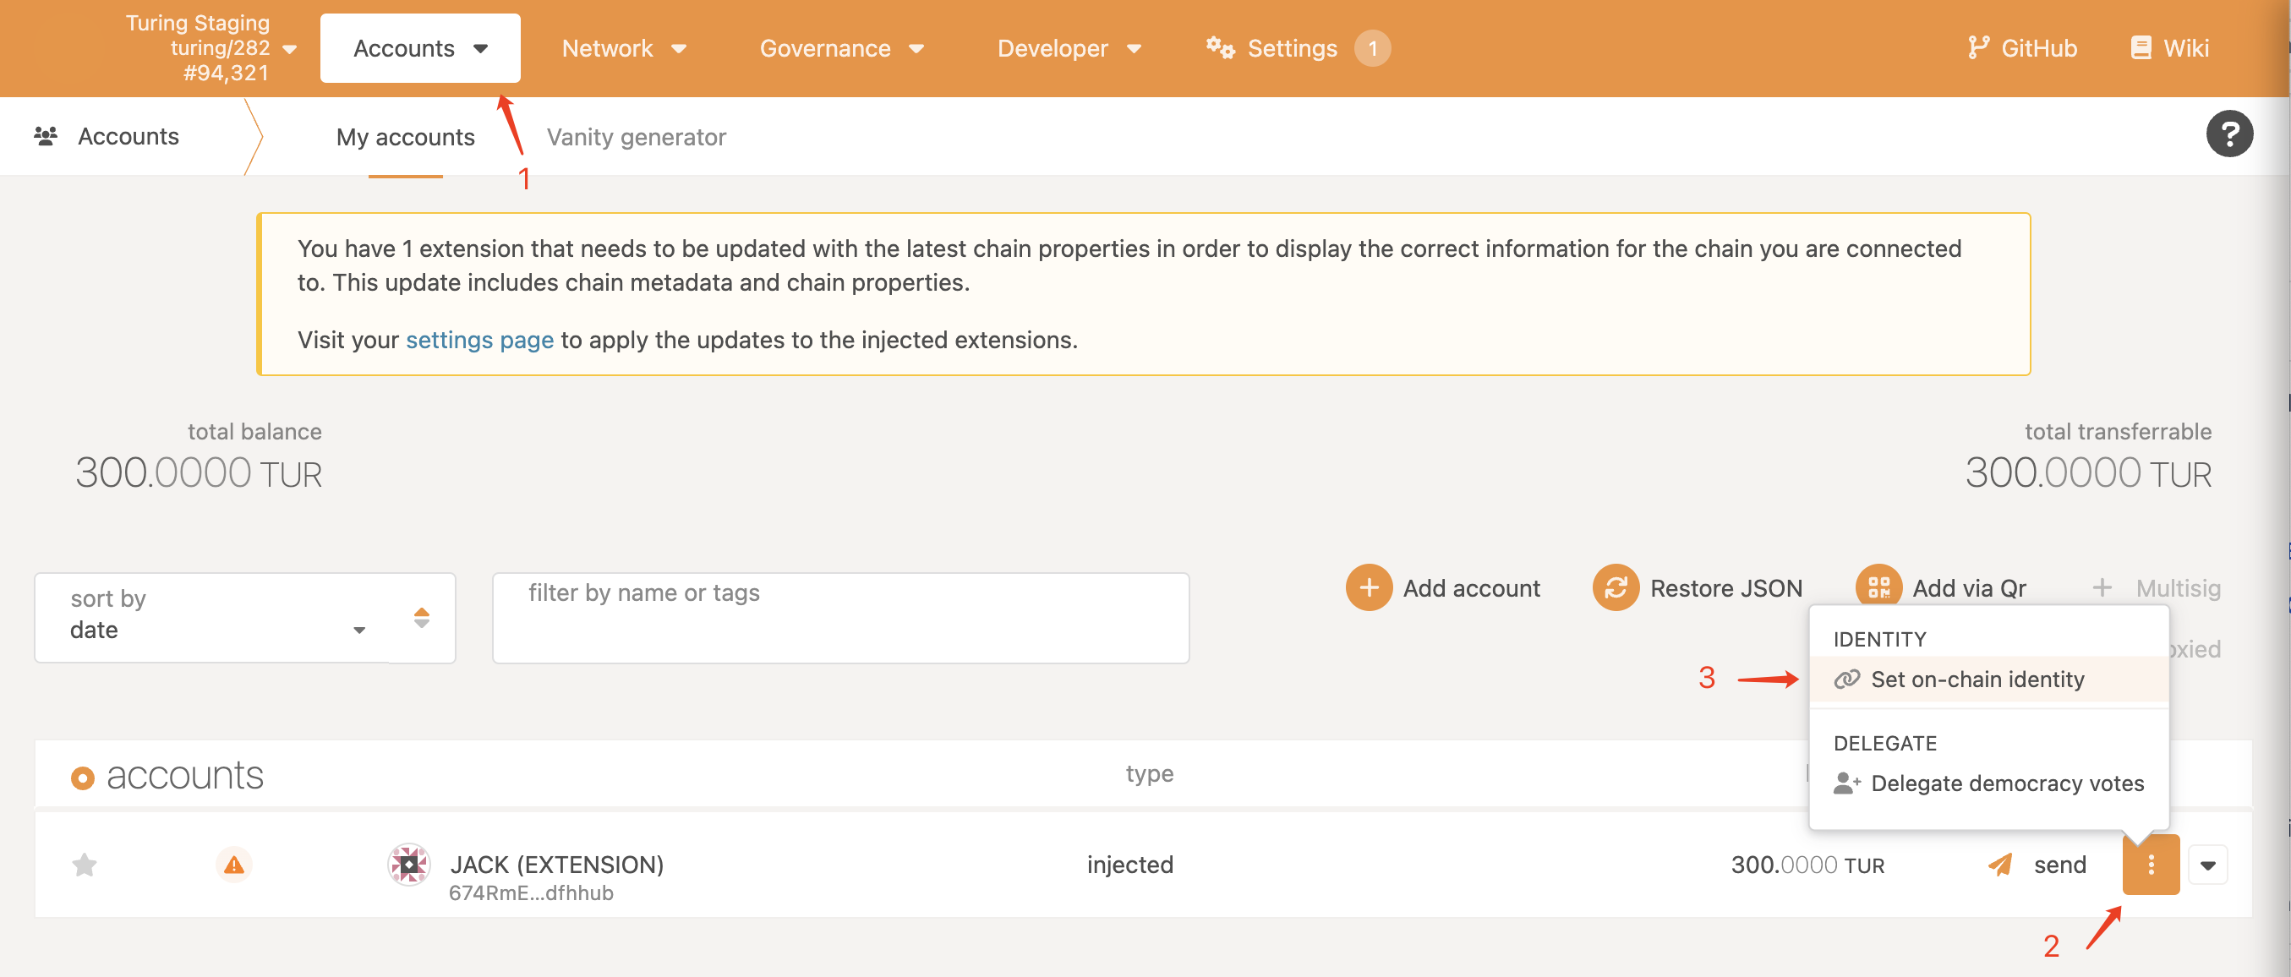Click the chain link icon beside Set on-chain identity
Image resolution: width=2291 pixels, height=977 pixels.
1846,680
